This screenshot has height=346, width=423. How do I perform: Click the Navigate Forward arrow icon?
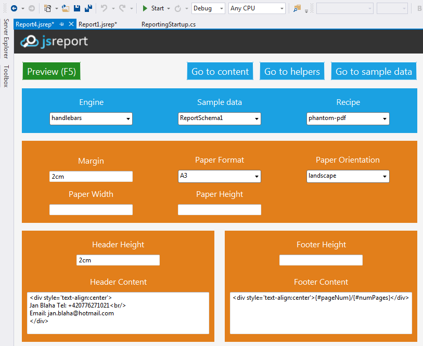coord(32,8)
